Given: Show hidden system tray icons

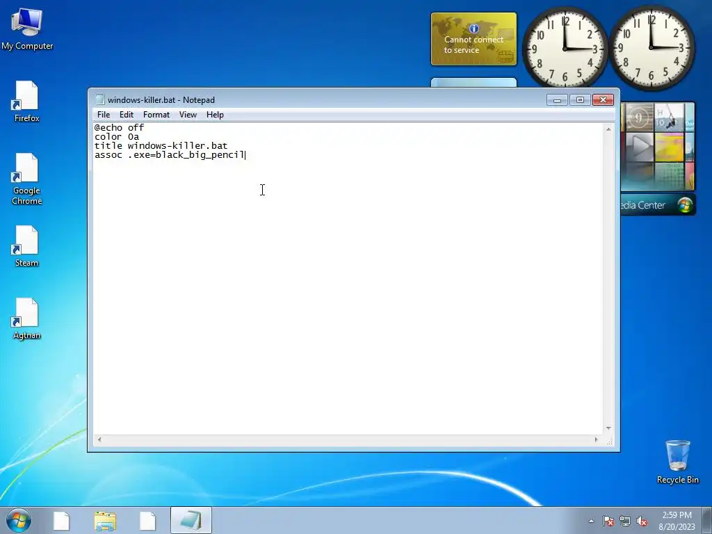Looking at the screenshot, I should [x=591, y=521].
